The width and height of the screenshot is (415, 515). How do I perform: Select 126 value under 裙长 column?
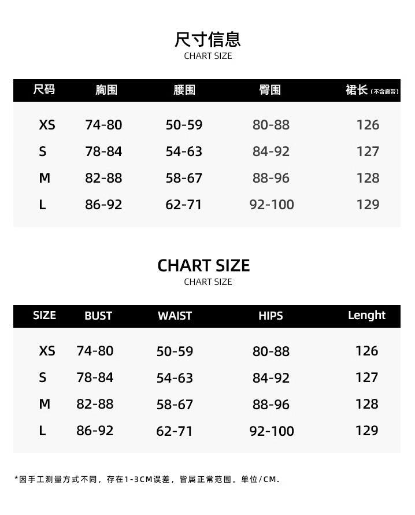pos(368,125)
